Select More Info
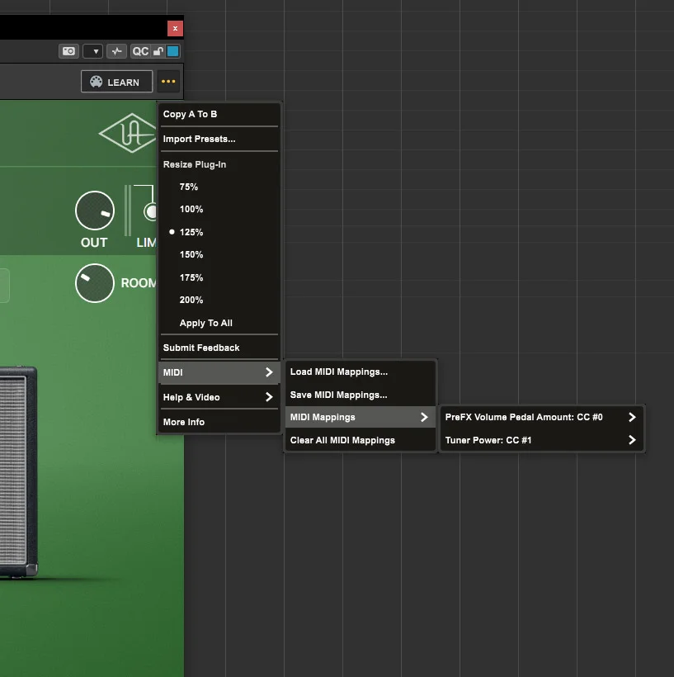Image resolution: width=674 pixels, height=677 pixels. [219, 422]
